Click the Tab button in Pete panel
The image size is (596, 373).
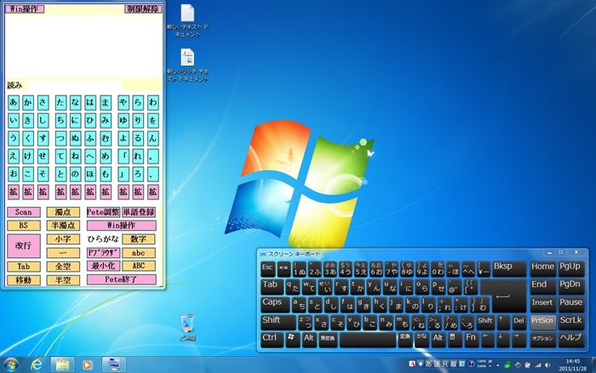tap(24, 267)
